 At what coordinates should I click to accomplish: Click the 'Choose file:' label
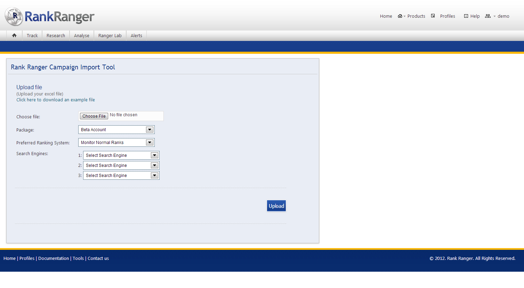click(28, 117)
